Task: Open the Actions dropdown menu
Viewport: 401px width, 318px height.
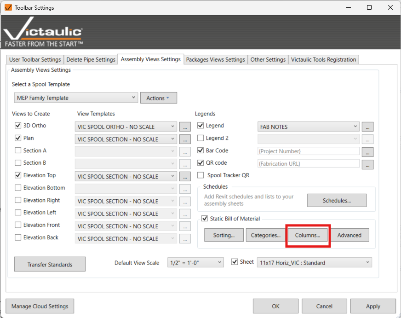Action: pos(158,98)
